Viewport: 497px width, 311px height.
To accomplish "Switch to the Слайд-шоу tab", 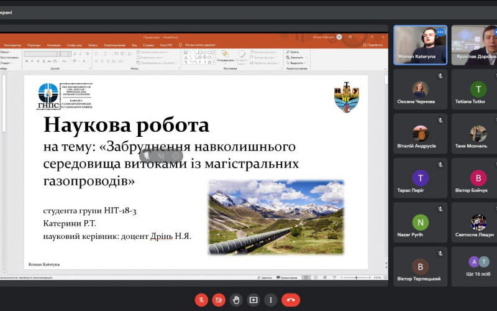I will (74, 45).
